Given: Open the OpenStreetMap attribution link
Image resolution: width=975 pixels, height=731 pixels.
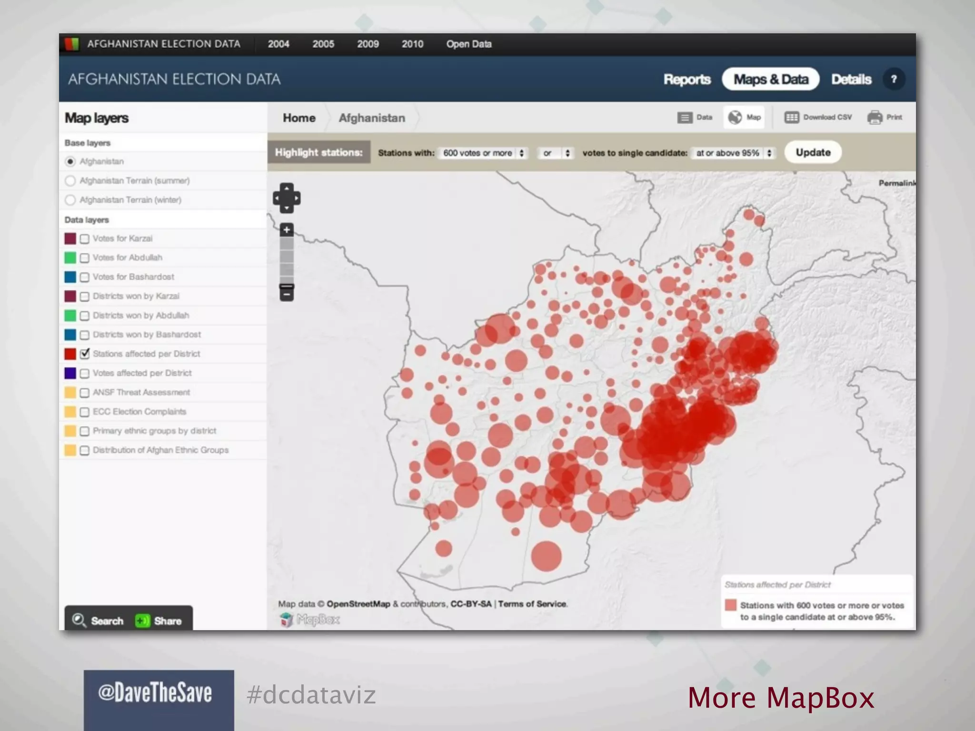Looking at the screenshot, I should (x=358, y=604).
